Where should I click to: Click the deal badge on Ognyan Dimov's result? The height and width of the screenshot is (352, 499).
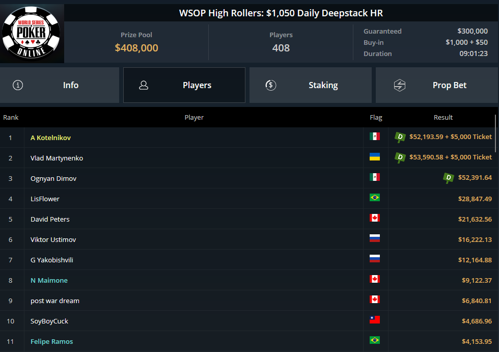449,178
